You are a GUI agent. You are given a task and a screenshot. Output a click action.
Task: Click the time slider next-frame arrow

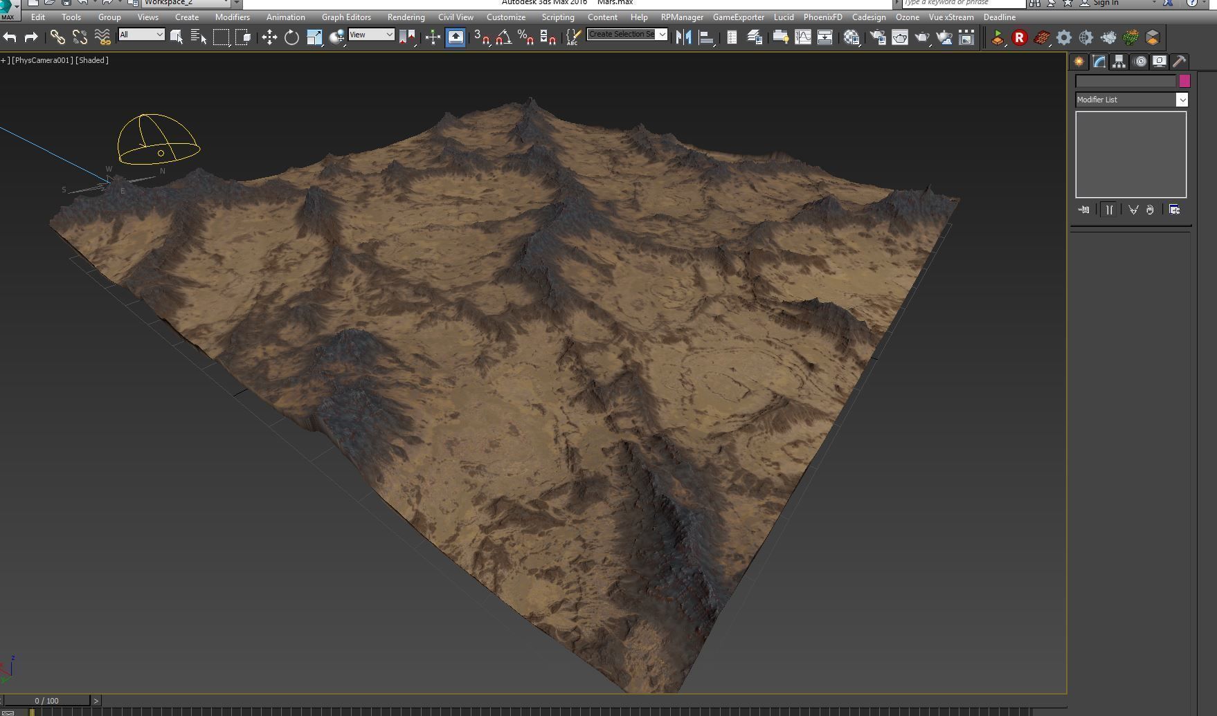click(x=96, y=701)
